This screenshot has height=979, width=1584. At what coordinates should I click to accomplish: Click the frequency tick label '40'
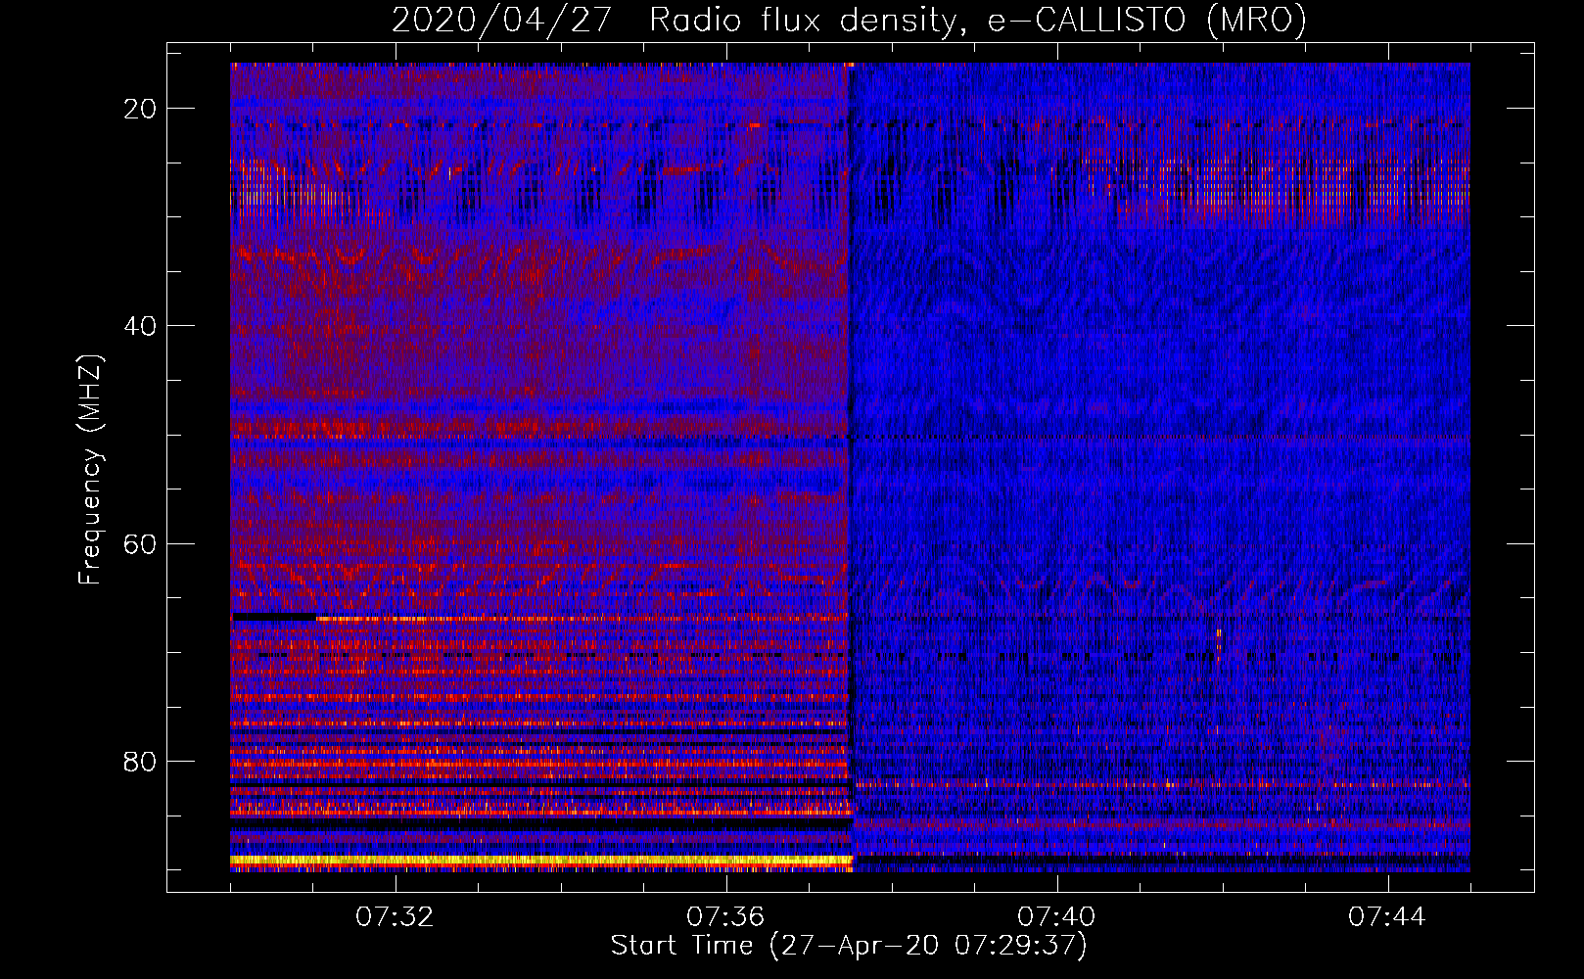tap(141, 326)
